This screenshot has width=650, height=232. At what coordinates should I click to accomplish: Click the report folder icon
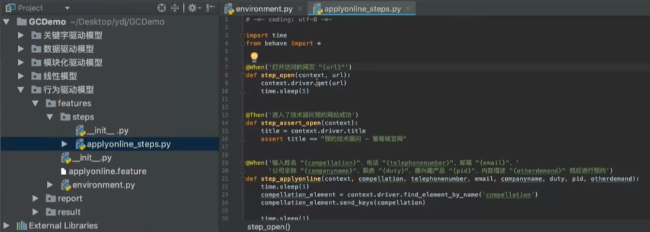click(x=51, y=198)
